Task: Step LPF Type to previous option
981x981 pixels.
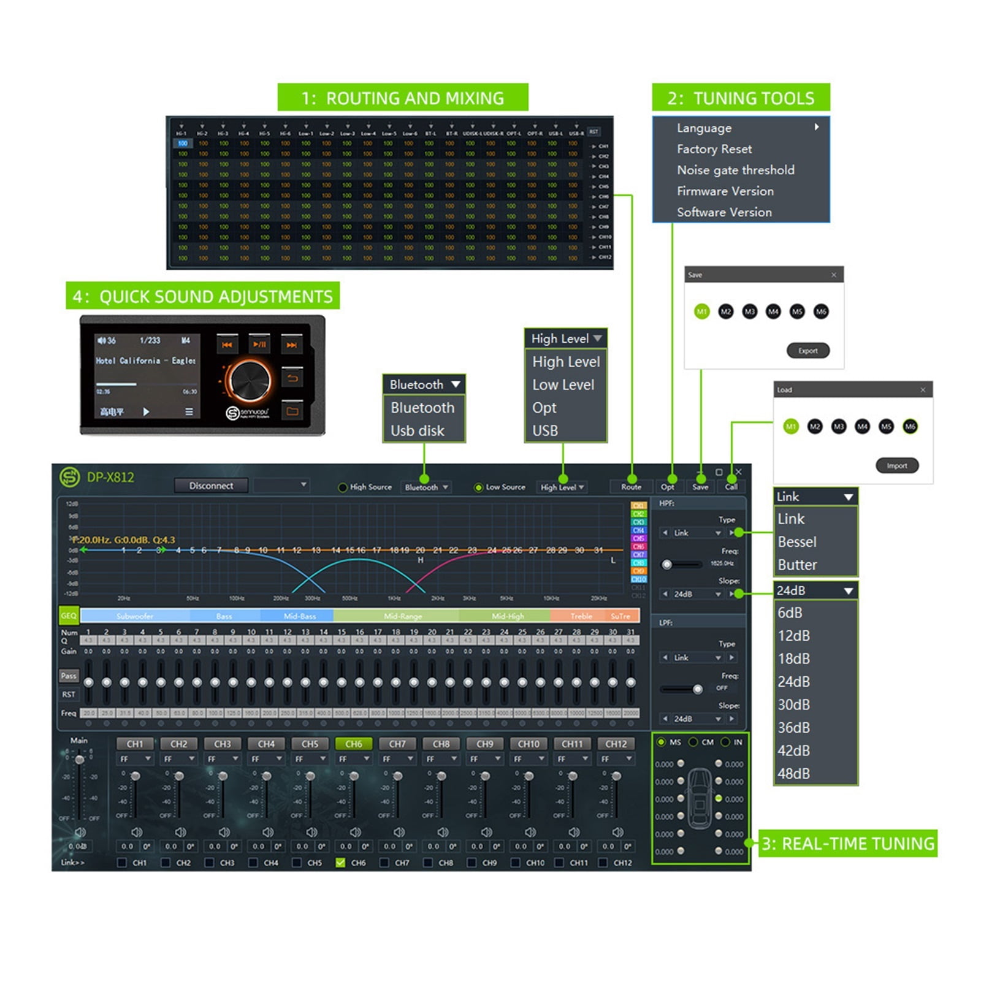Action: pyautogui.click(x=665, y=657)
